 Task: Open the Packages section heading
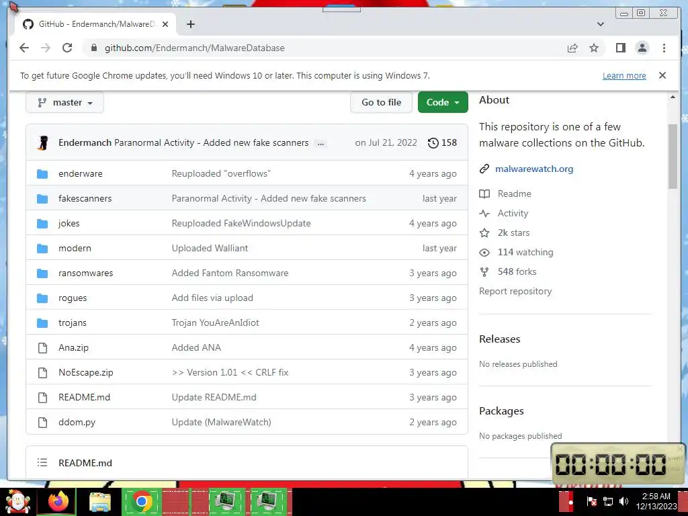501,411
